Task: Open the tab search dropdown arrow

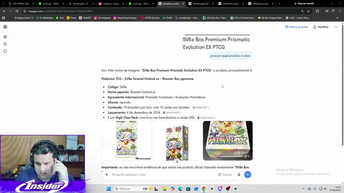Action: (3, 4)
